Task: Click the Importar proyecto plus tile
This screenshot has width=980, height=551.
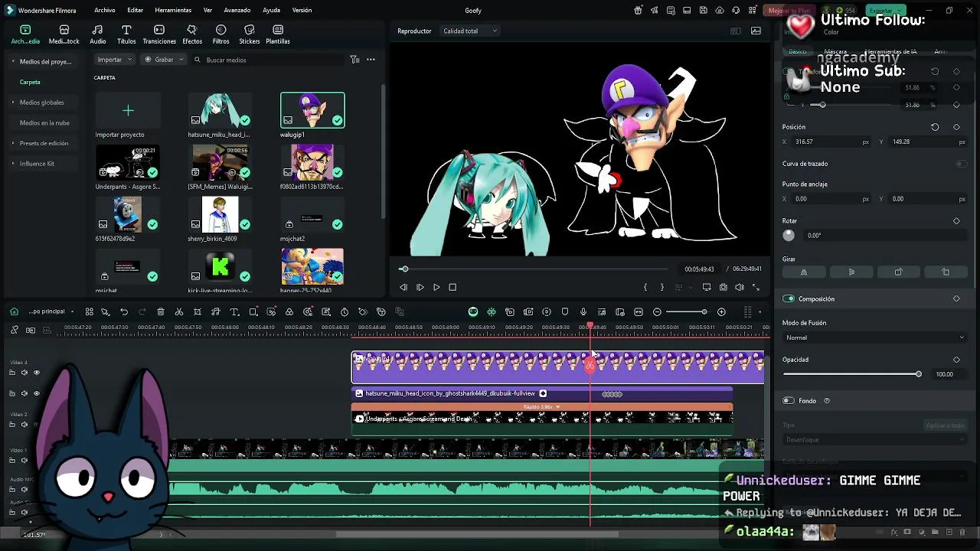Action: [x=128, y=111]
